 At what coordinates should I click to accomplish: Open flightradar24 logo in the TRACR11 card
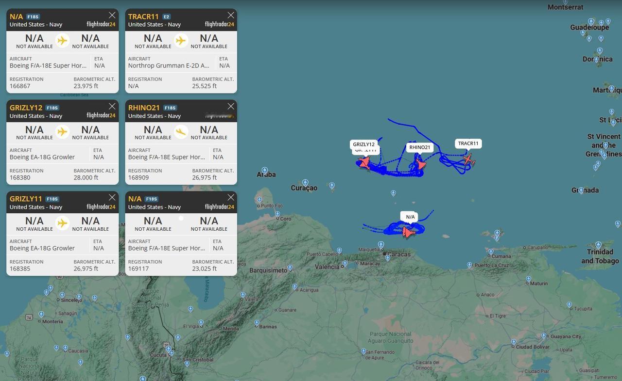pyautogui.click(x=220, y=24)
